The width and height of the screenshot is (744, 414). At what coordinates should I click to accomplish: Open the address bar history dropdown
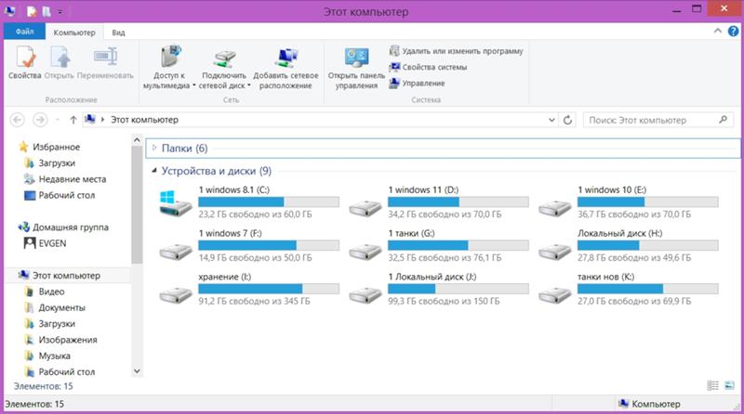click(x=551, y=120)
